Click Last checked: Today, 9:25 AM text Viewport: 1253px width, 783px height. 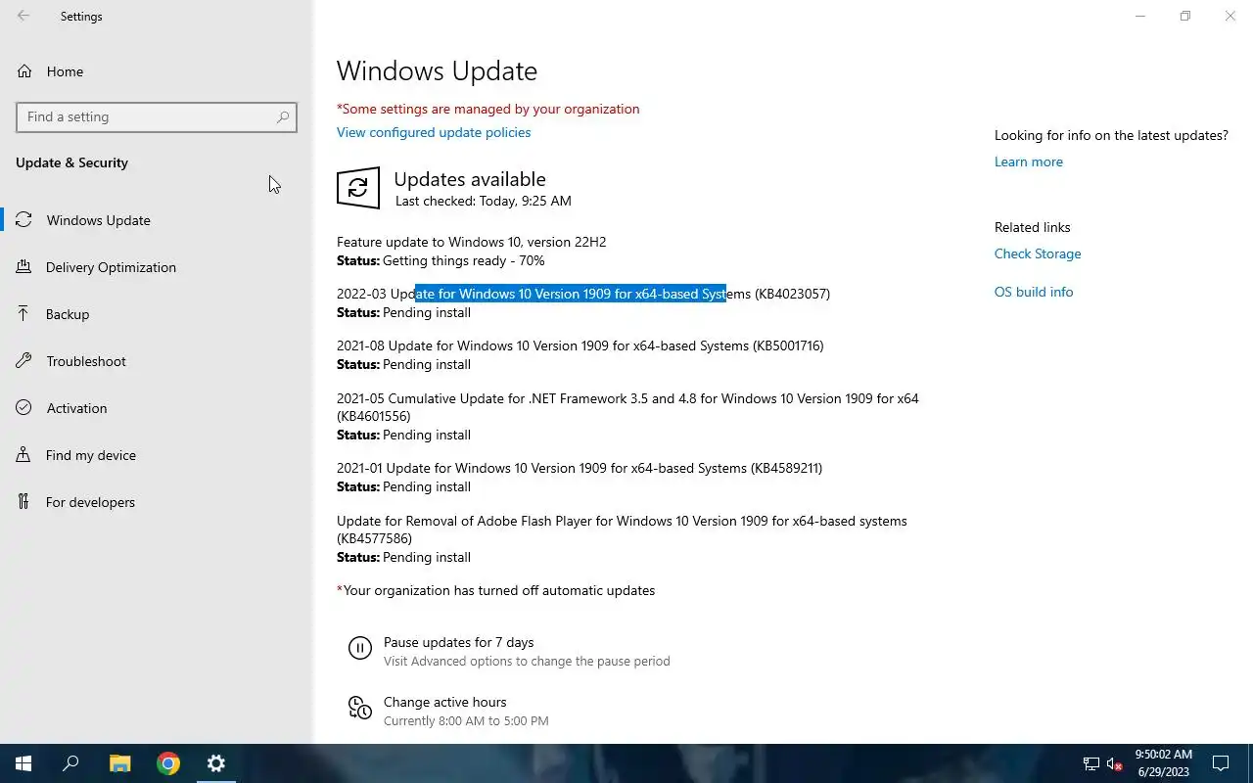(x=483, y=201)
